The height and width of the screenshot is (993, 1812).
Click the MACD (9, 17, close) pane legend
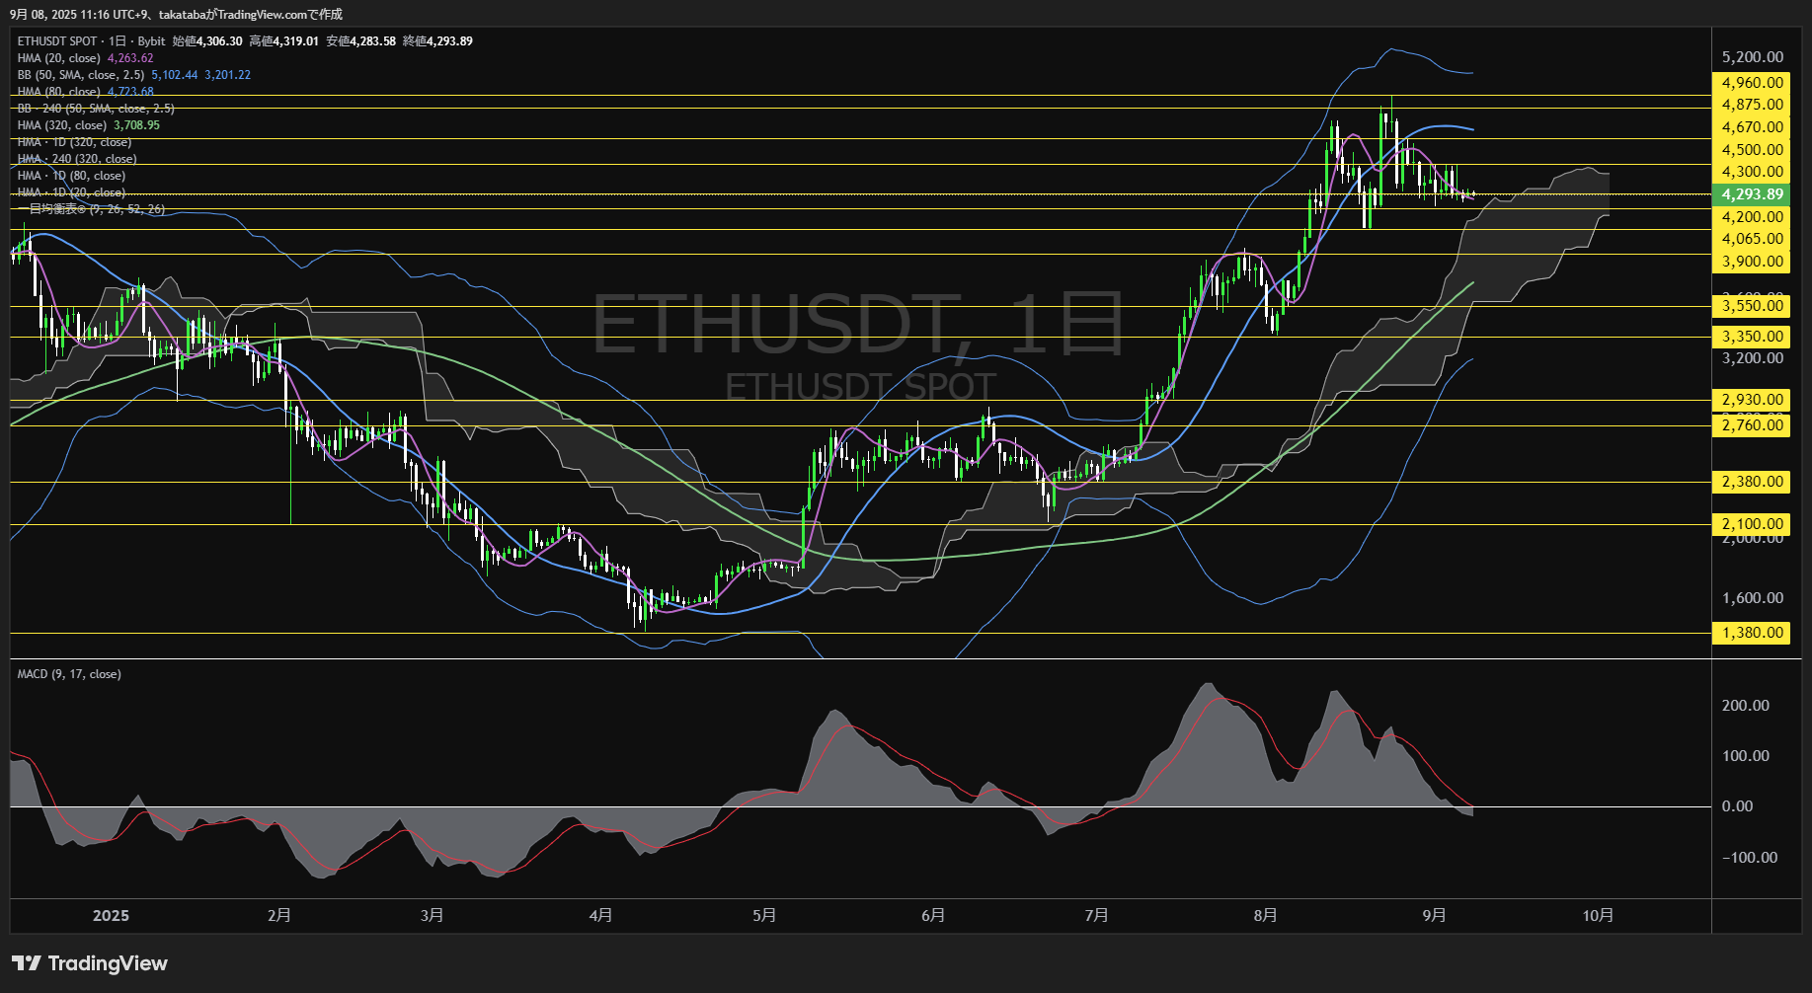tap(69, 674)
